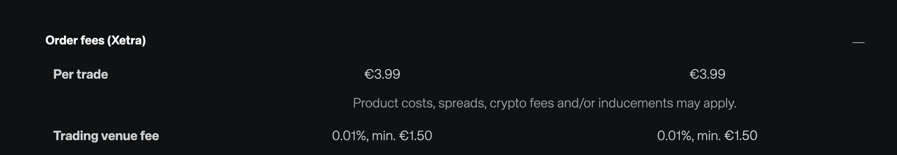The height and width of the screenshot is (155, 897).
Task: Click the left column €3.99 per-trade fee
Action: point(382,74)
